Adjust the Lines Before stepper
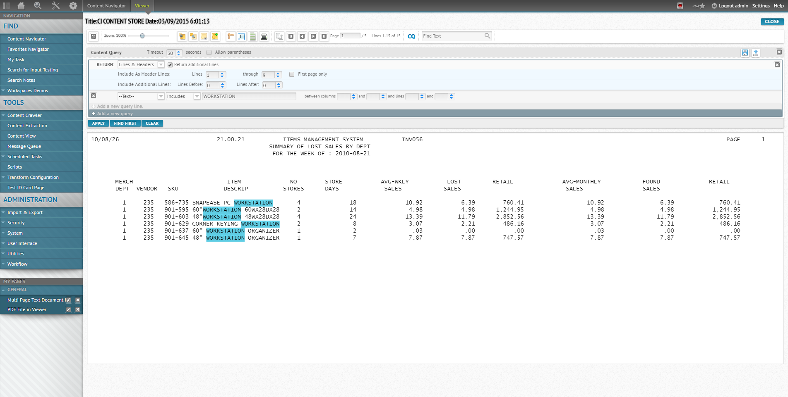 223,85
